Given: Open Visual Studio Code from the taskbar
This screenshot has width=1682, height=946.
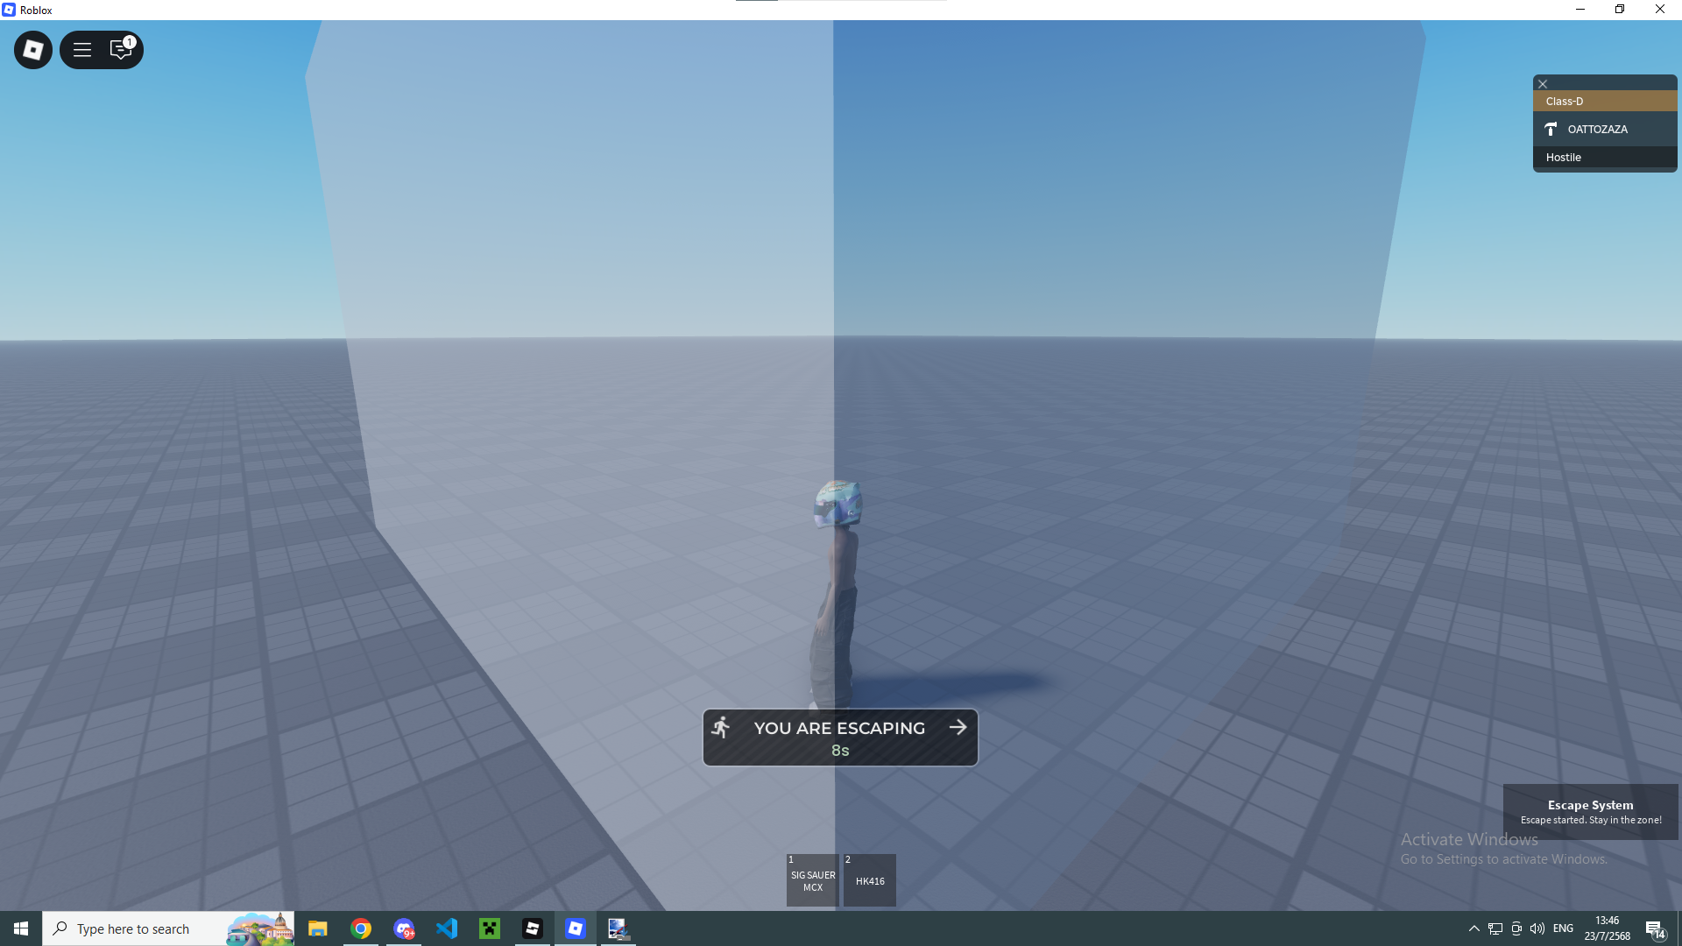Looking at the screenshot, I should pos(447,928).
